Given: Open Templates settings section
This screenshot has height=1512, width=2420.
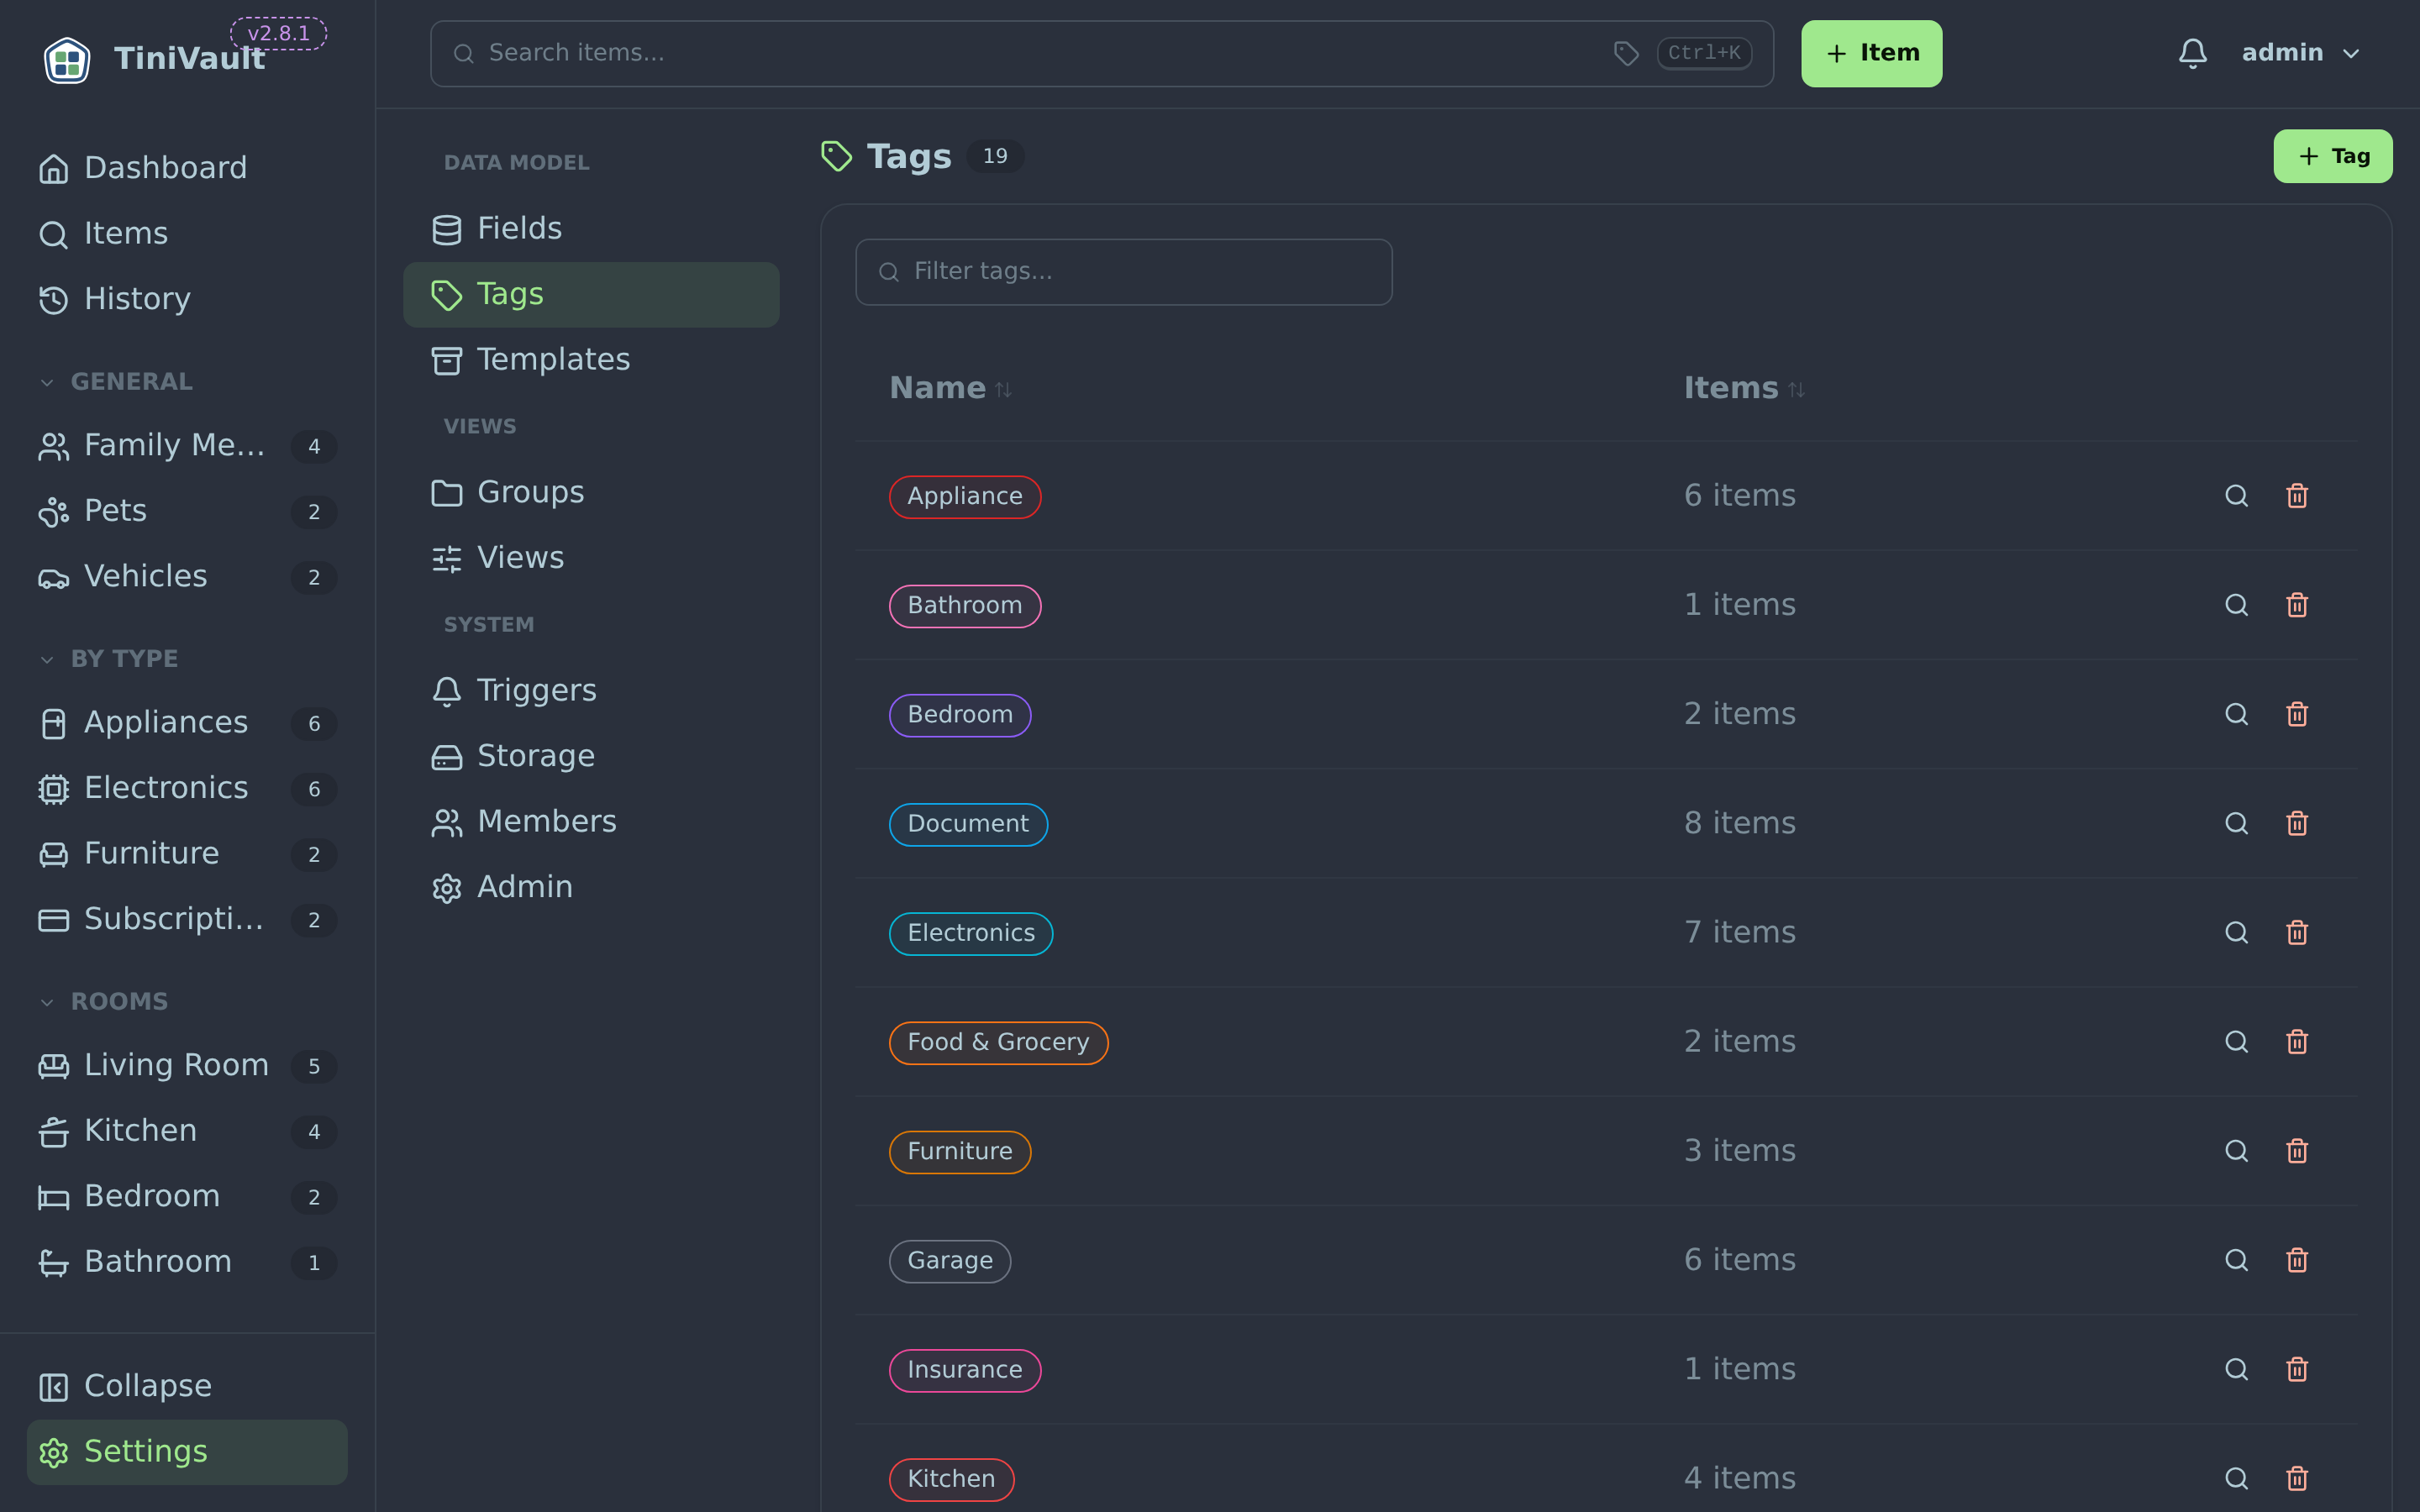Looking at the screenshot, I should pyautogui.click(x=591, y=360).
